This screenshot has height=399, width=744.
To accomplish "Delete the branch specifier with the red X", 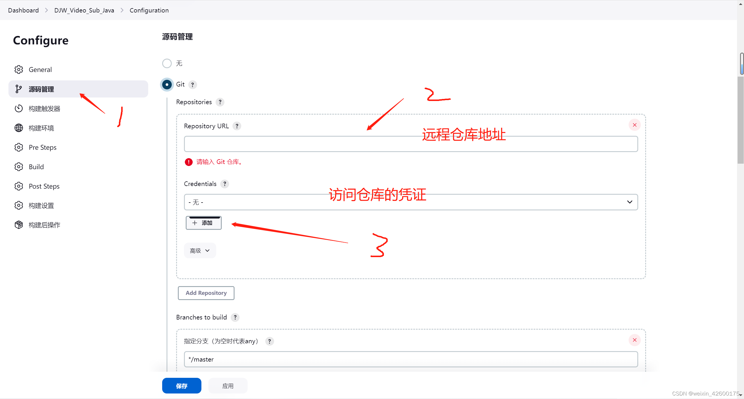I will click(634, 340).
